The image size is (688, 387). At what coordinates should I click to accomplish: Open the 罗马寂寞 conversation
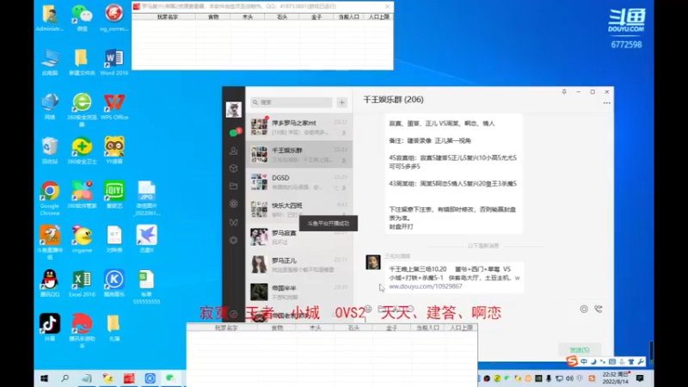point(298,237)
